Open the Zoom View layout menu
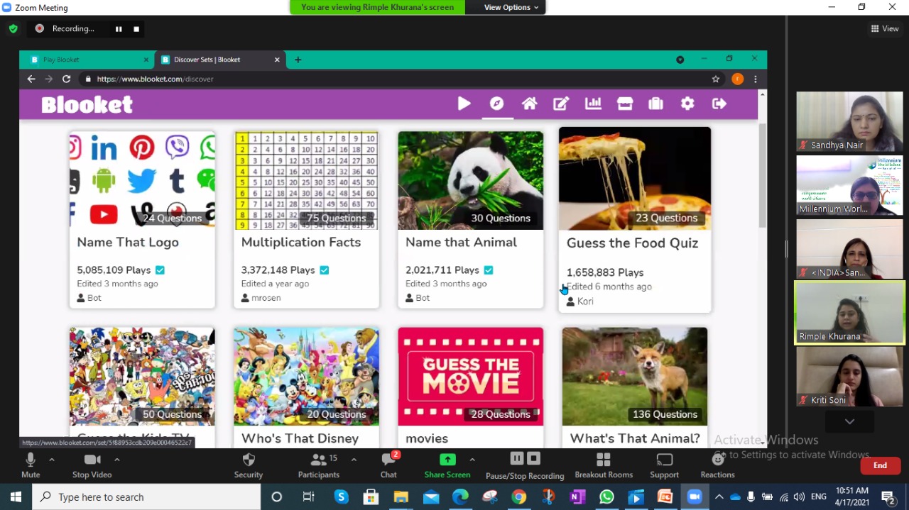The width and height of the screenshot is (909, 510). tap(885, 28)
